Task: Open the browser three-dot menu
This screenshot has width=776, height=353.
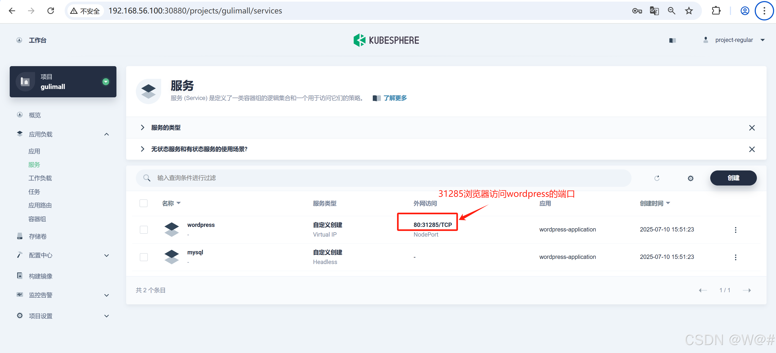Action: [x=764, y=11]
